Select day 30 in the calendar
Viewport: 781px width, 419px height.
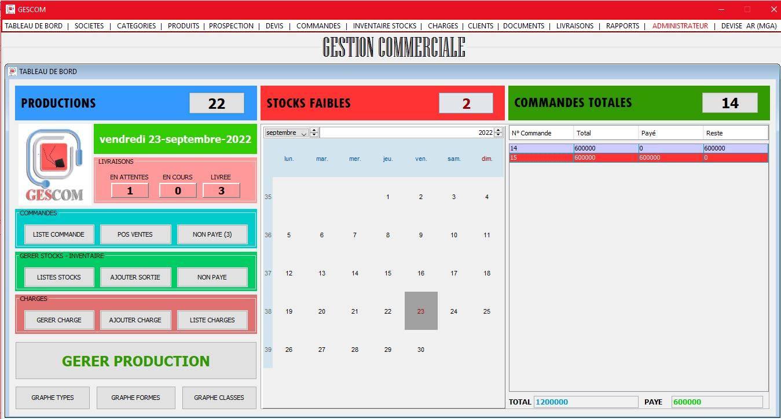(421, 350)
